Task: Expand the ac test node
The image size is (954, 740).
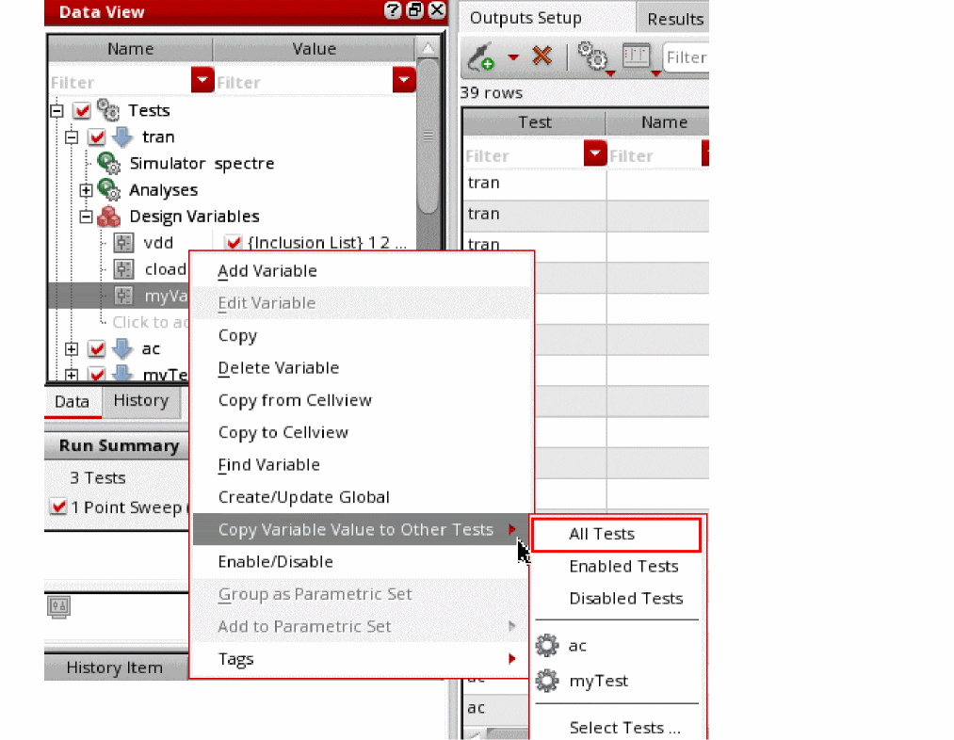Action: coord(72,349)
